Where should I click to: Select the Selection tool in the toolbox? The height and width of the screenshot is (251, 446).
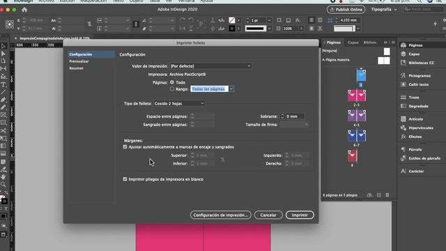point(3,46)
